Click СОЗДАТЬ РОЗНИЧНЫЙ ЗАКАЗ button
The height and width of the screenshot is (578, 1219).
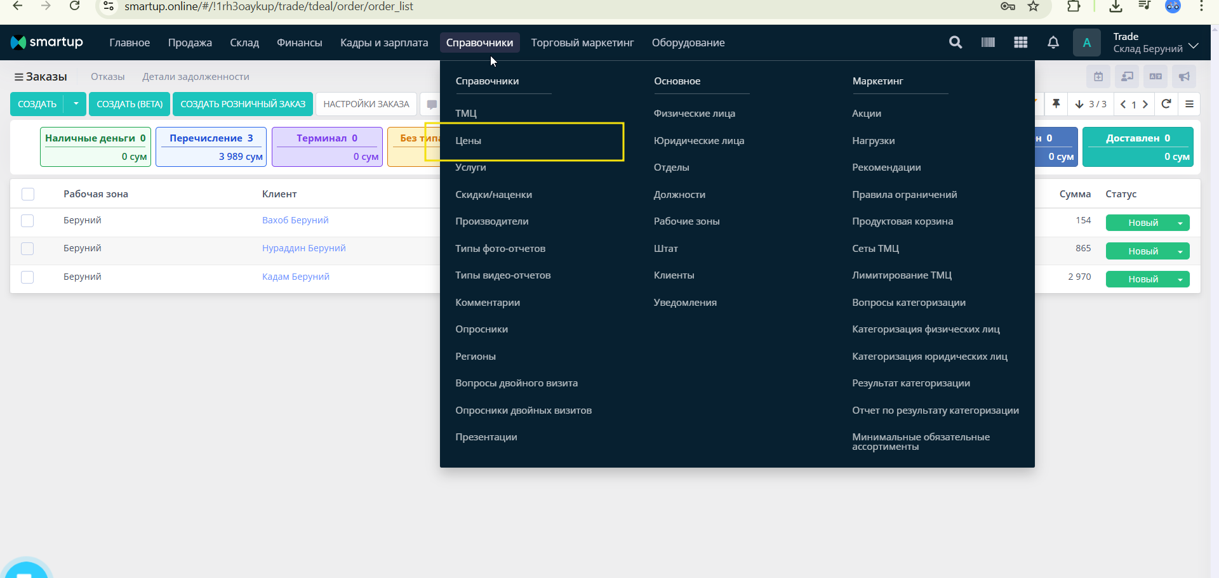point(243,104)
